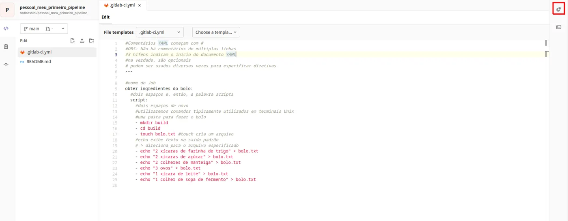Click the echo '3 ovos' line

168,168
